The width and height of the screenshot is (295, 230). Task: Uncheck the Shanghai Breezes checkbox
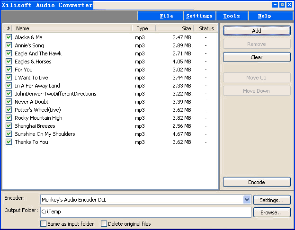(x=9, y=126)
